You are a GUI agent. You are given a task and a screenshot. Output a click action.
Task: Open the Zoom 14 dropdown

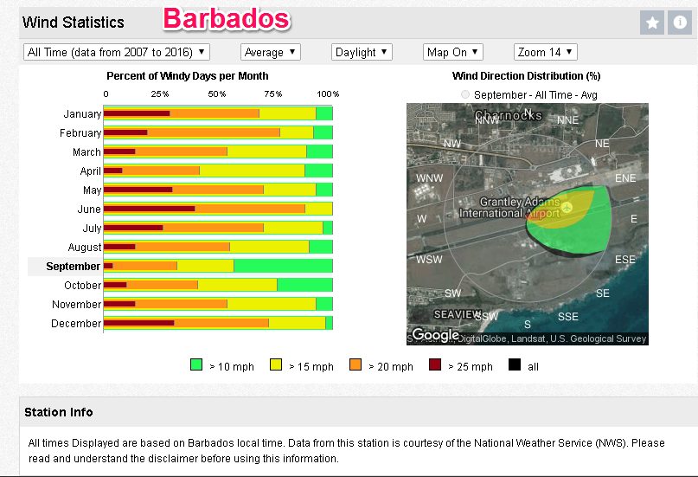point(545,52)
